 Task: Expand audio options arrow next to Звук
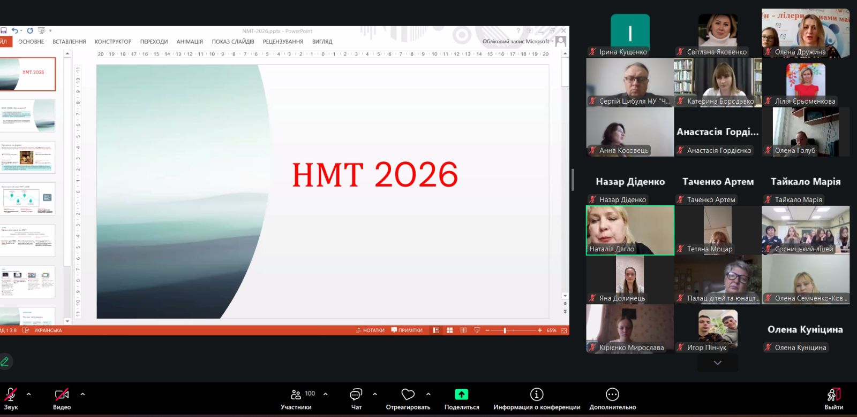29,394
